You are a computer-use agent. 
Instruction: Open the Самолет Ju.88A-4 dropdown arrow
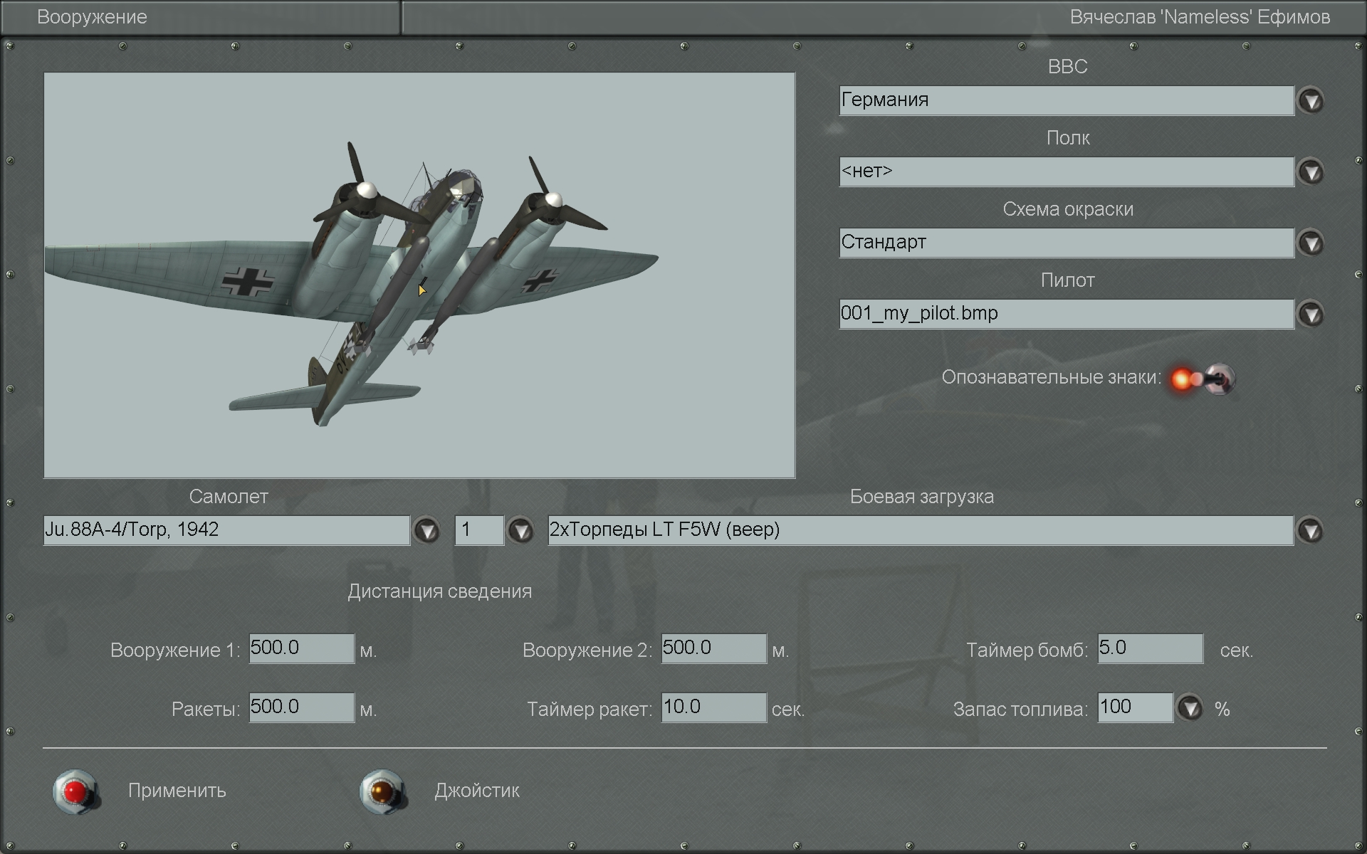pyautogui.click(x=426, y=531)
